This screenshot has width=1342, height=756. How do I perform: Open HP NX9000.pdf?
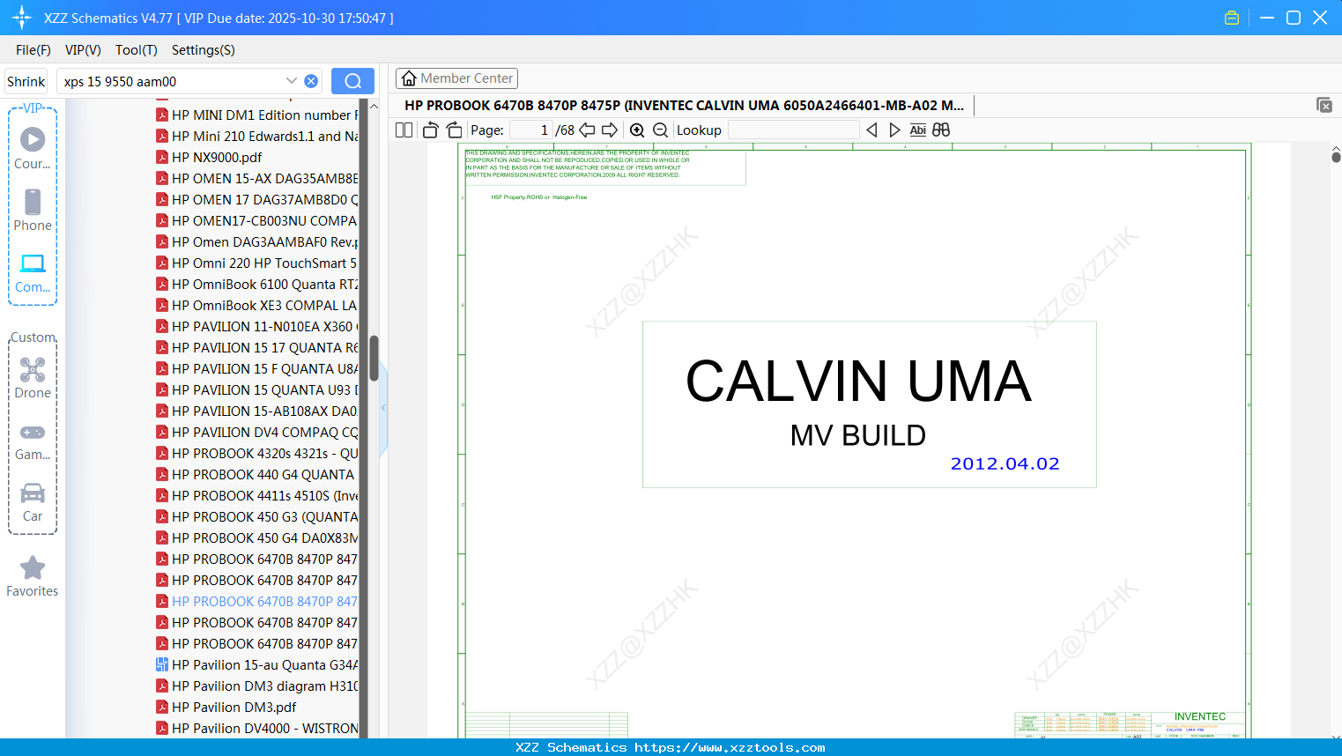point(209,157)
